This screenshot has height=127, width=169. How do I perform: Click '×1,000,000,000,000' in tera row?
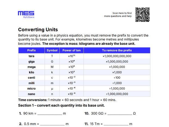coord(117,56)
